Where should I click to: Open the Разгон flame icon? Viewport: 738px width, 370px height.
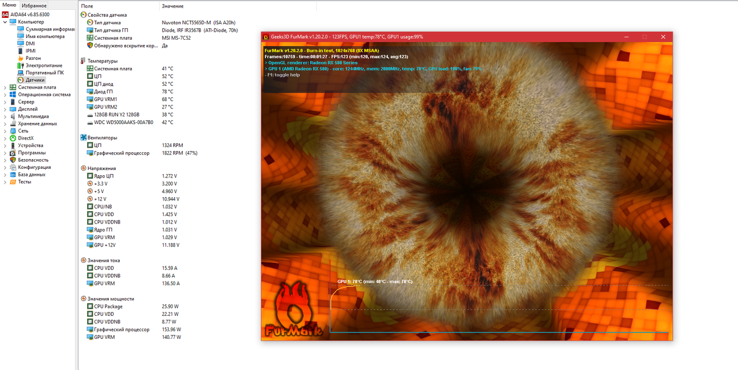(21, 58)
